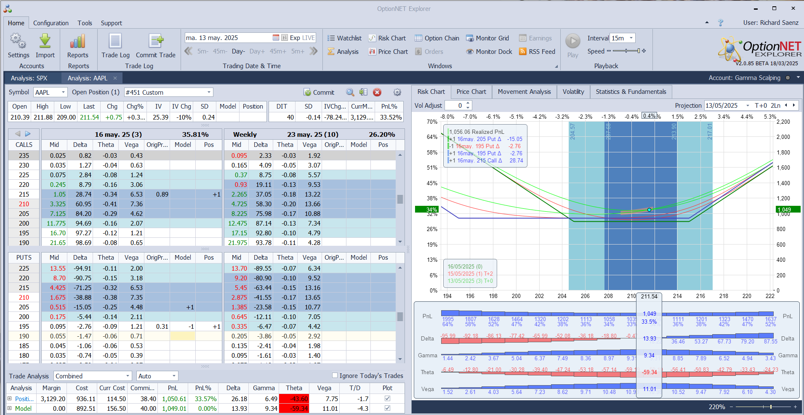Open the Projection date dropdown
Screen dimensions: 804x415
[x=748, y=105]
